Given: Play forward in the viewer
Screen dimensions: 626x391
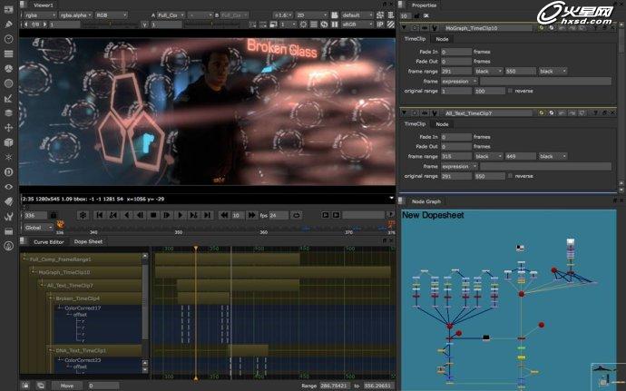Looking at the screenshot, I should point(180,215).
